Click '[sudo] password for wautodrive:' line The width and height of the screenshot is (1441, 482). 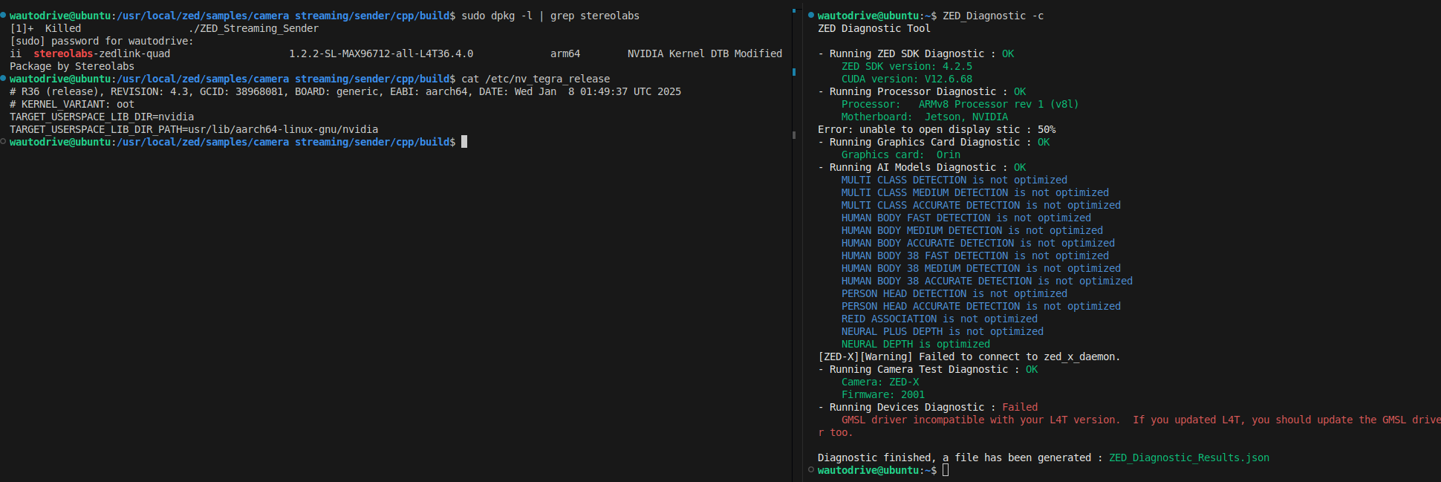(102, 41)
